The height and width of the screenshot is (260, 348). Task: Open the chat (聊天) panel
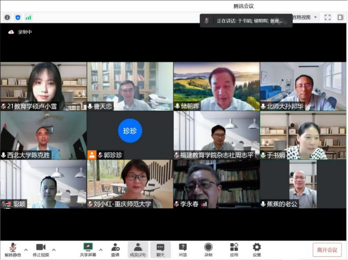click(x=160, y=249)
